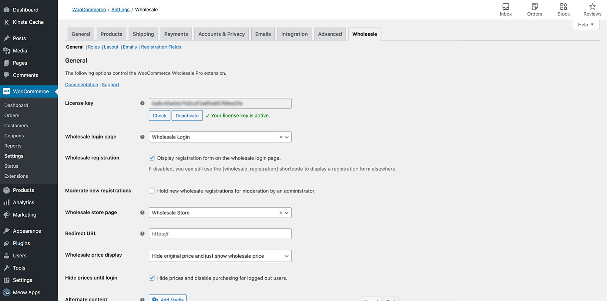Click the Kinsta Cache K icon
The image size is (607, 301).
7,22
